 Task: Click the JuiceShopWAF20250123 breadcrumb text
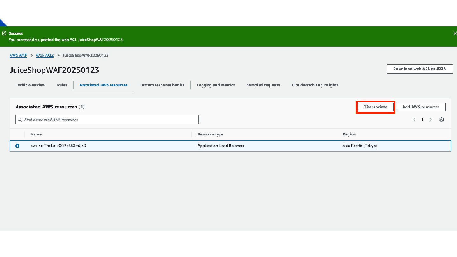[86, 55]
